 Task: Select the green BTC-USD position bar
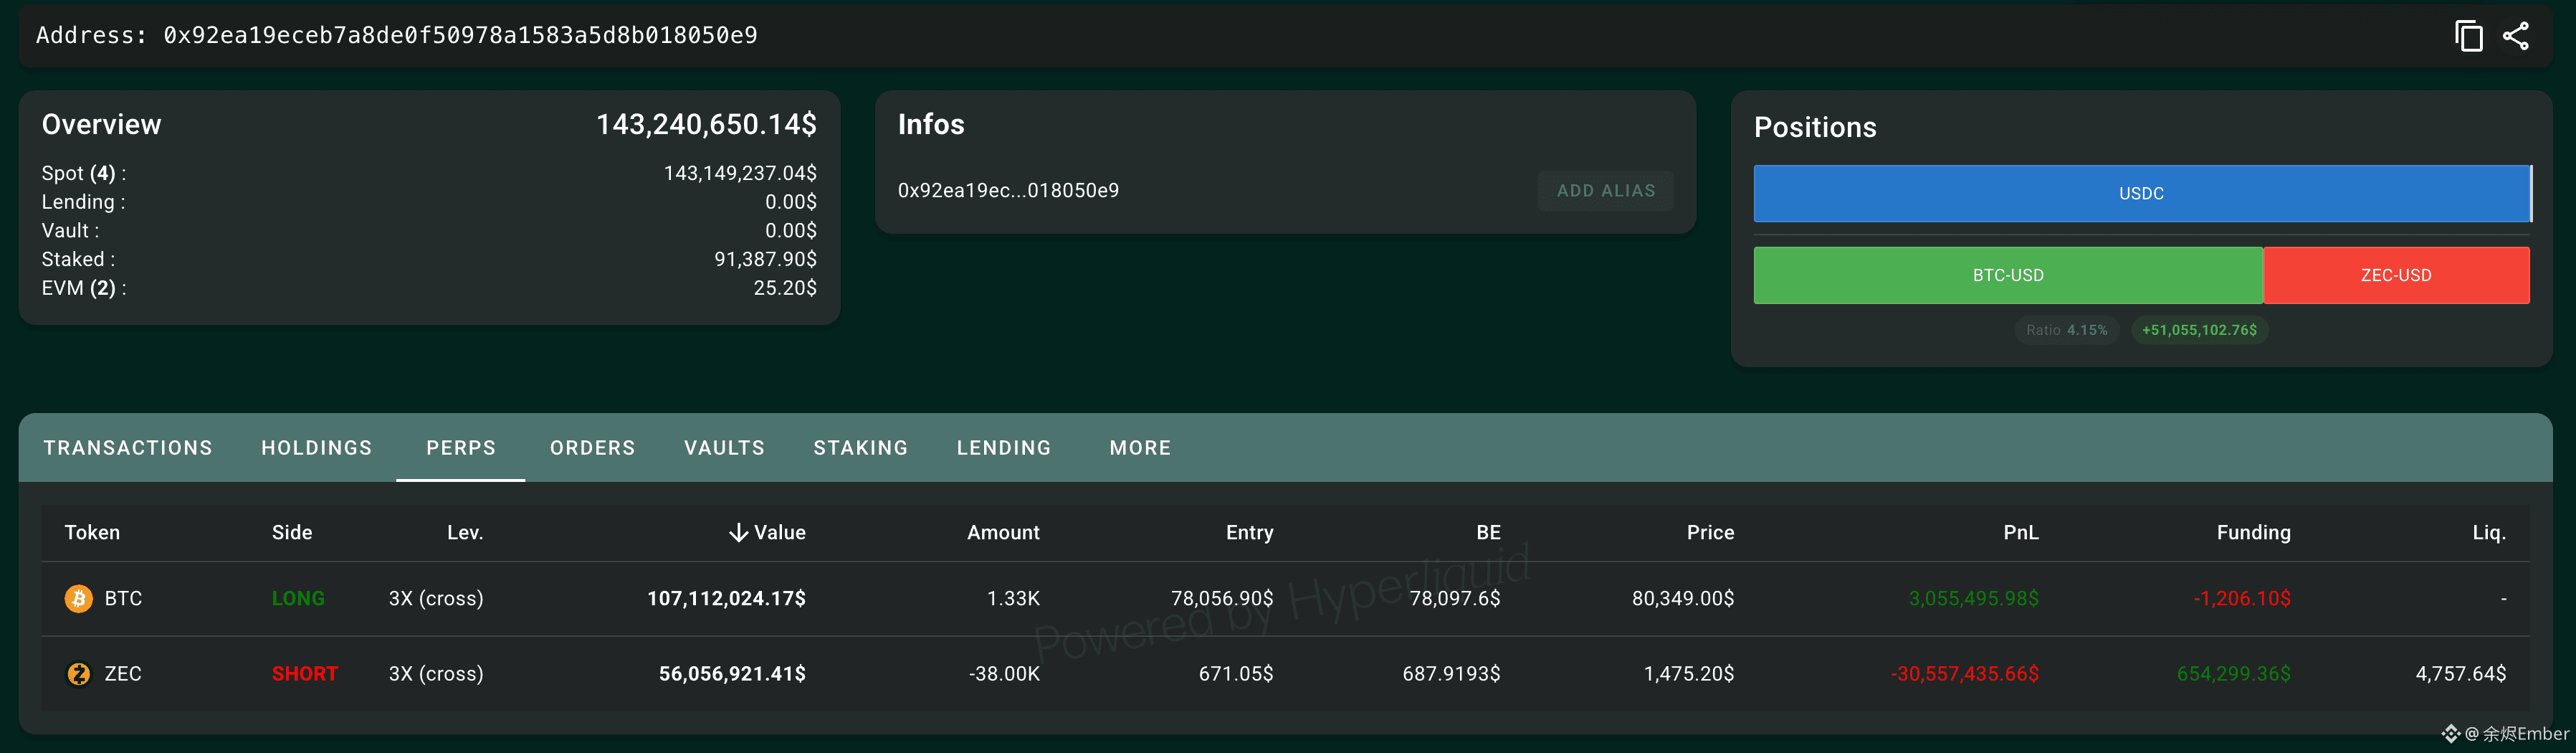point(2008,275)
